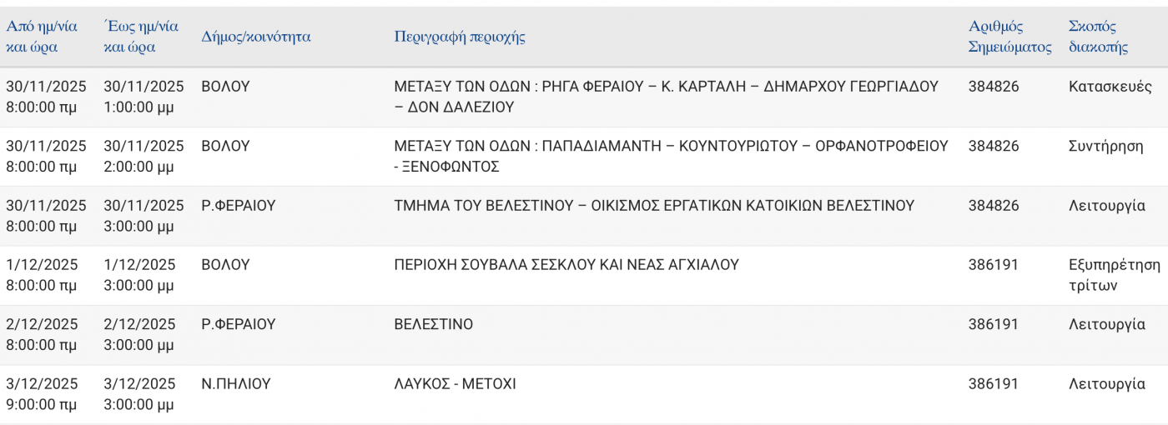Click the 'Περιγραφή περιοχής' column header
Screen dimensions: 1168x425
click(459, 37)
